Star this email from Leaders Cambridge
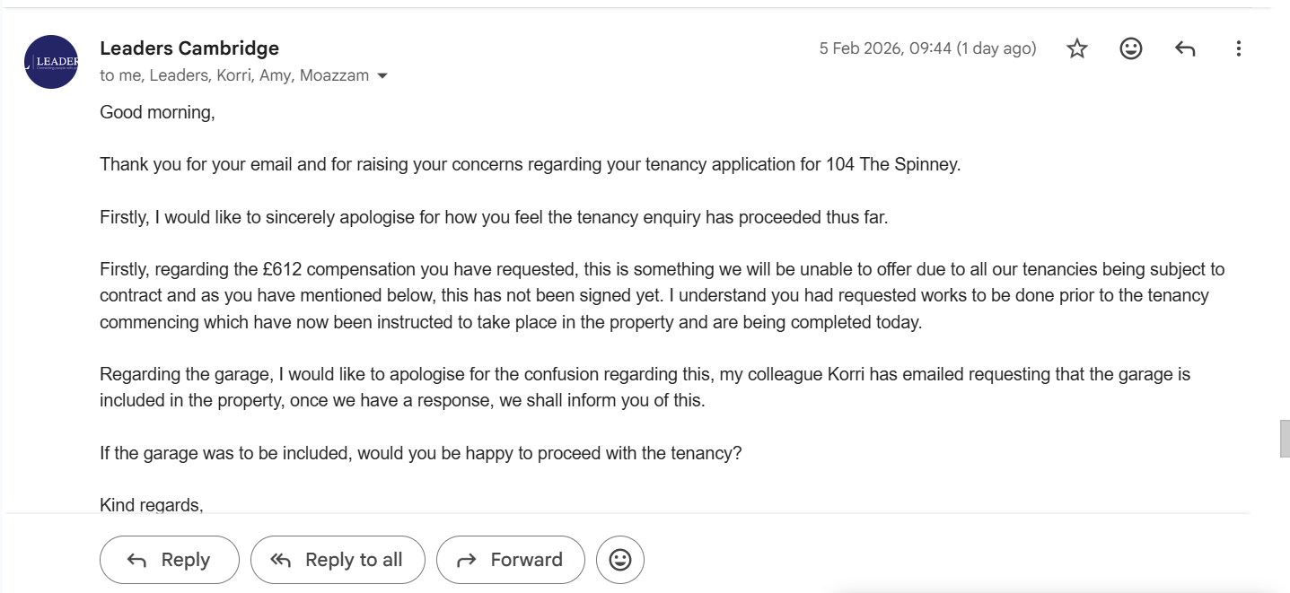Screen dimensions: 1290x593 (1076, 49)
